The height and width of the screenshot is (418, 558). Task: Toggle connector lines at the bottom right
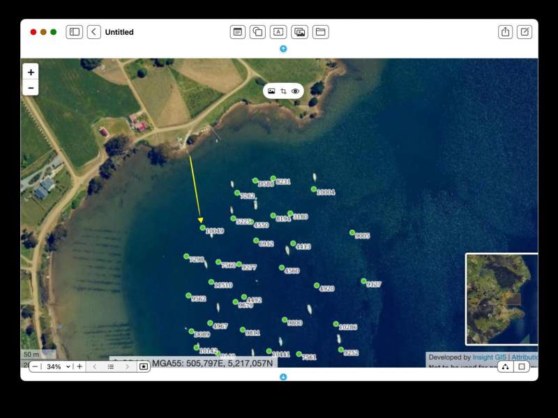click(x=505, y=366)
